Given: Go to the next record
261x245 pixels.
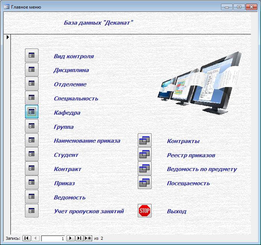Looking at the screenshot, I should (71, 238).
